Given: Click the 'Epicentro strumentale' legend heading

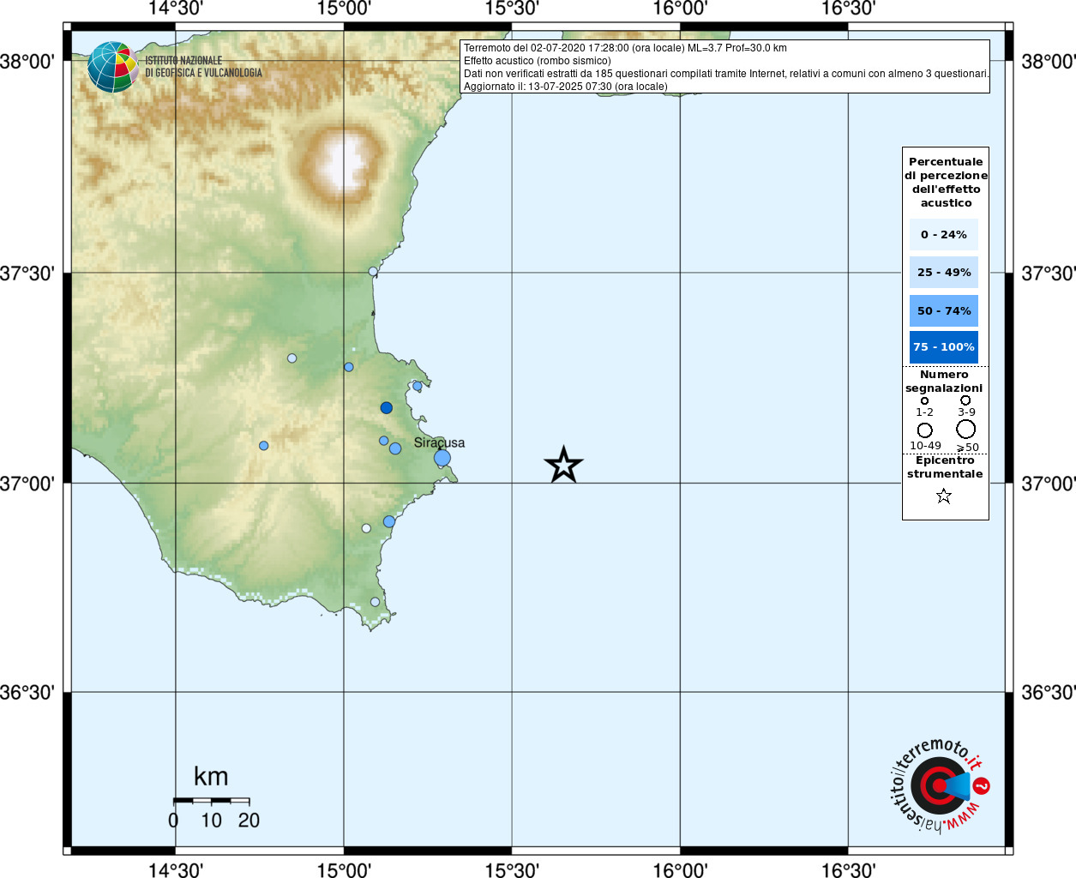Looking at the screenshot, I should pos(945,466).
